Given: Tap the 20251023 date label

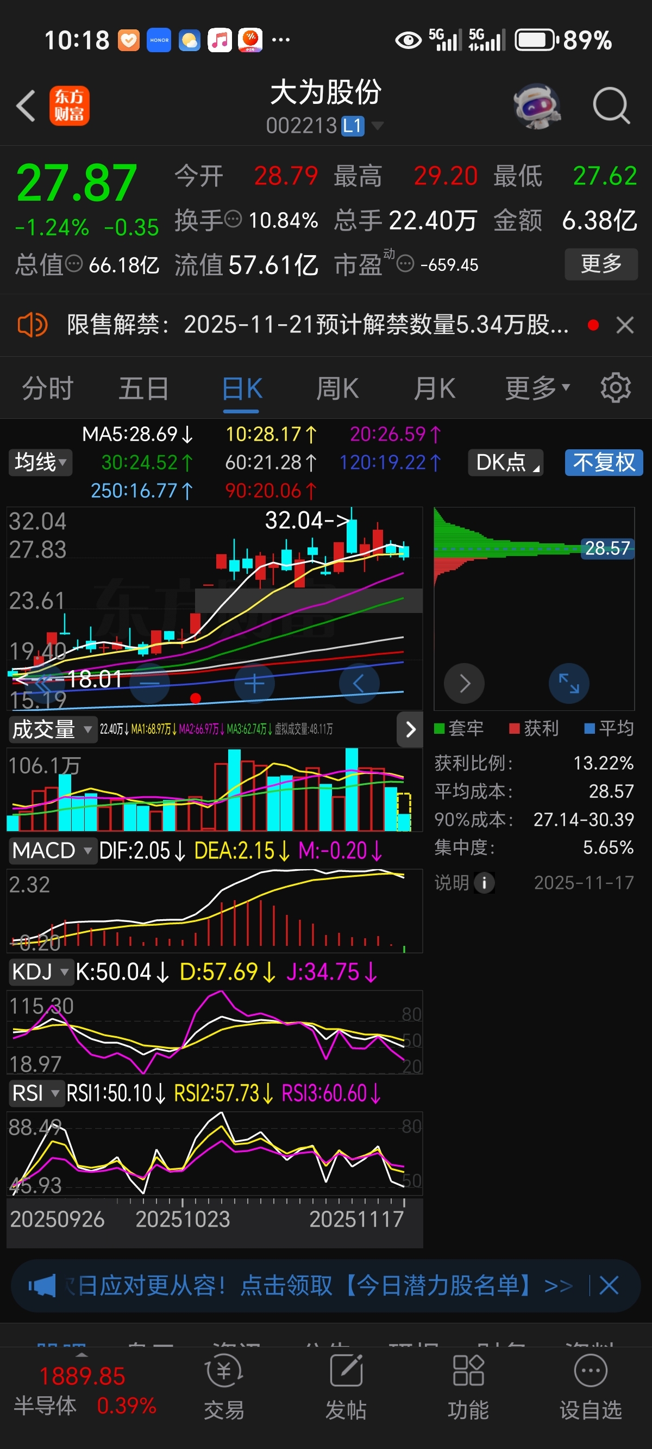Looking at the screenshot, I should pyautogui.click(x=183, y=1219).
